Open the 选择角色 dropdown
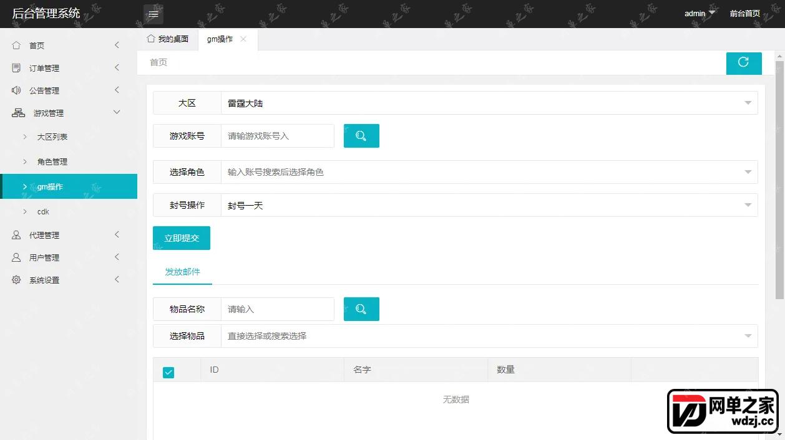The width and height of the screenshot is (785, 440). [489, 172]
